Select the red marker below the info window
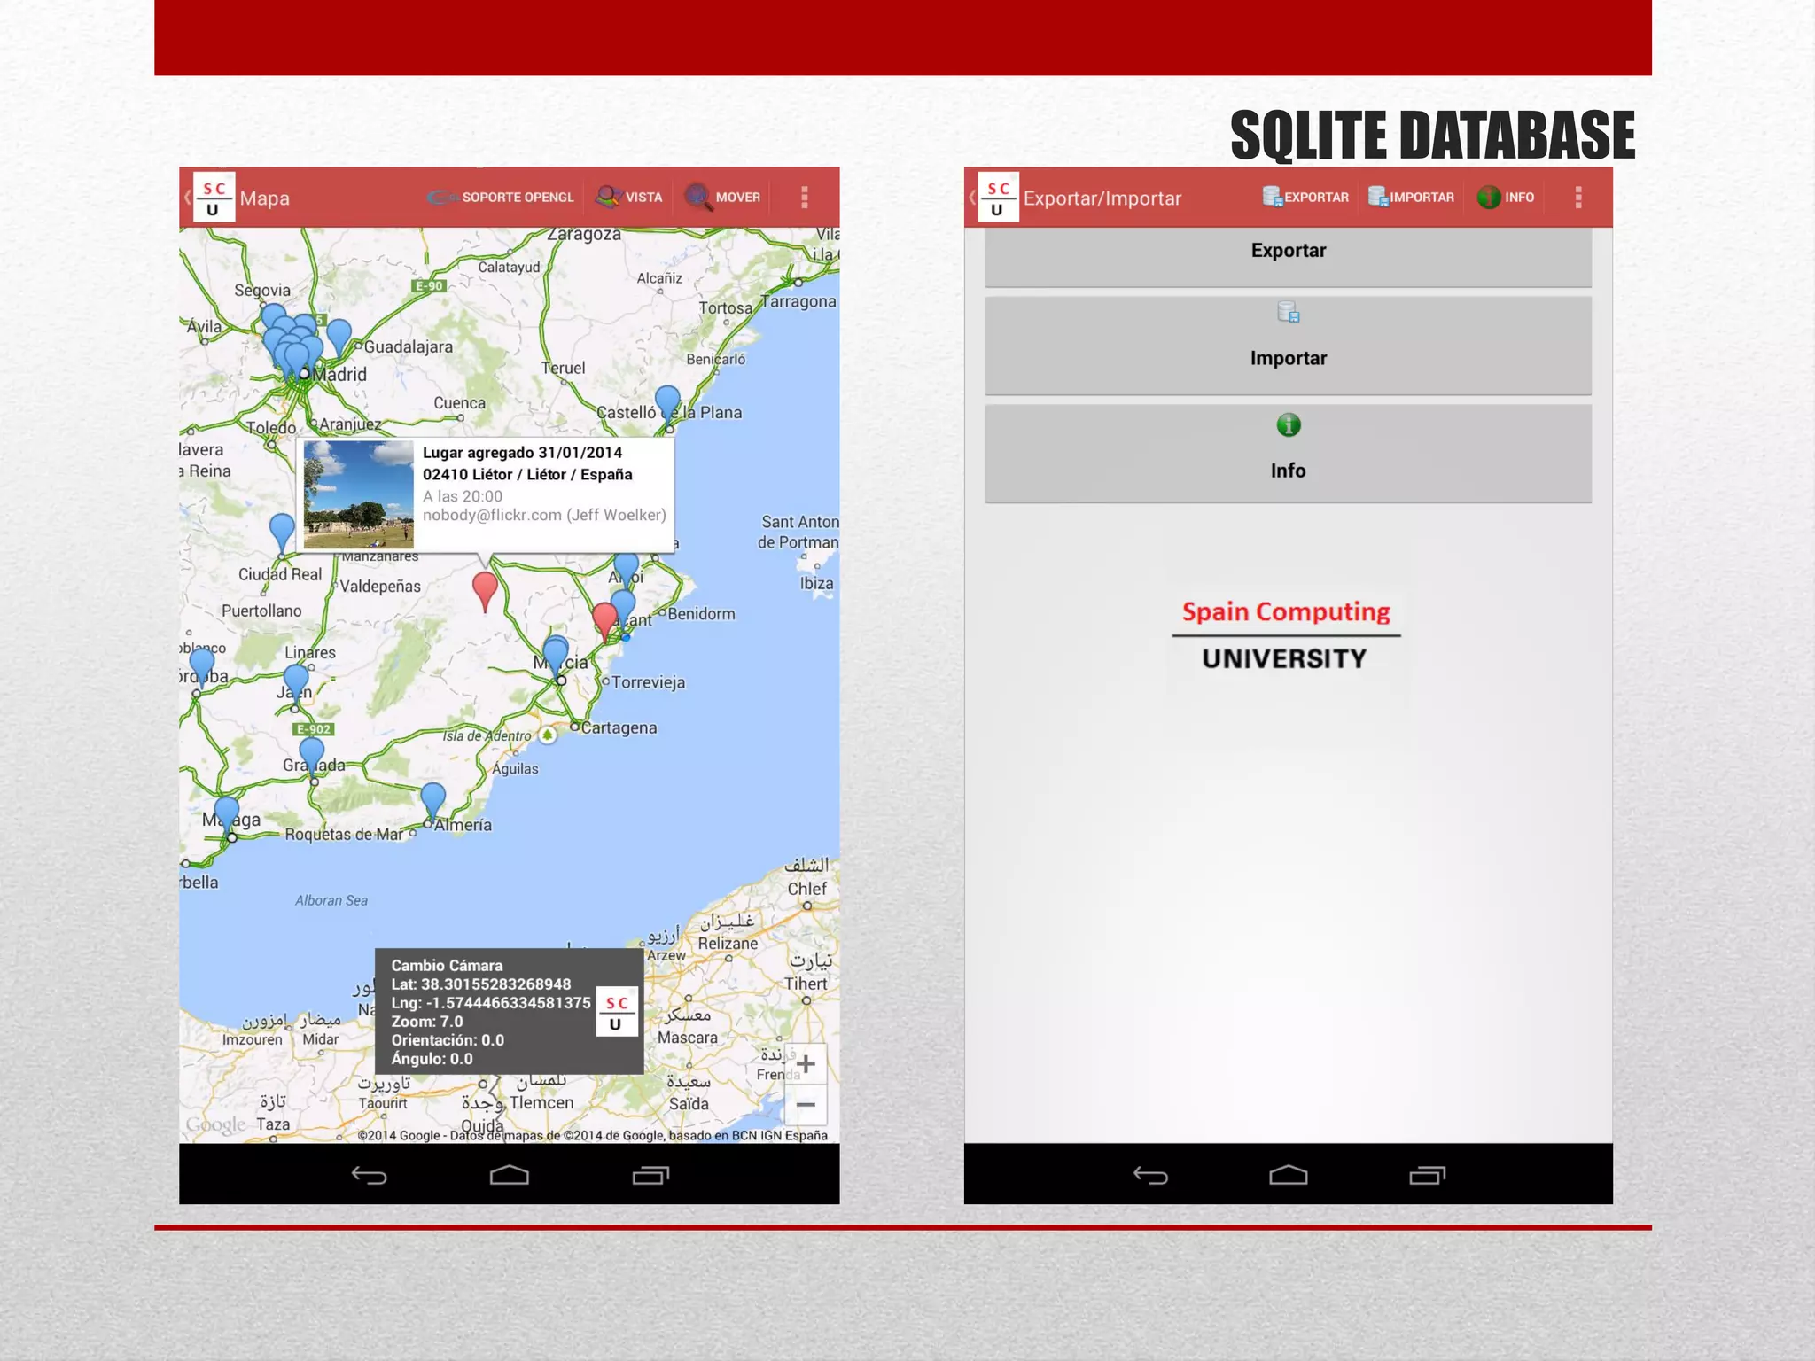 (485, 591)
